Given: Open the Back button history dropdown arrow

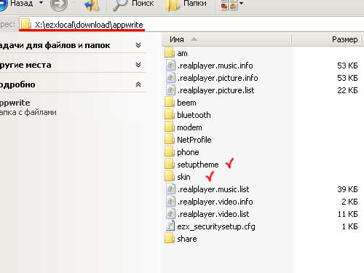Looking at the screenshot, I should click(x=41, y=3).
